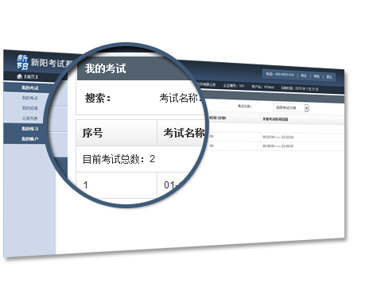
Task: Click the exam time range column header
Action: click(275, 119)
